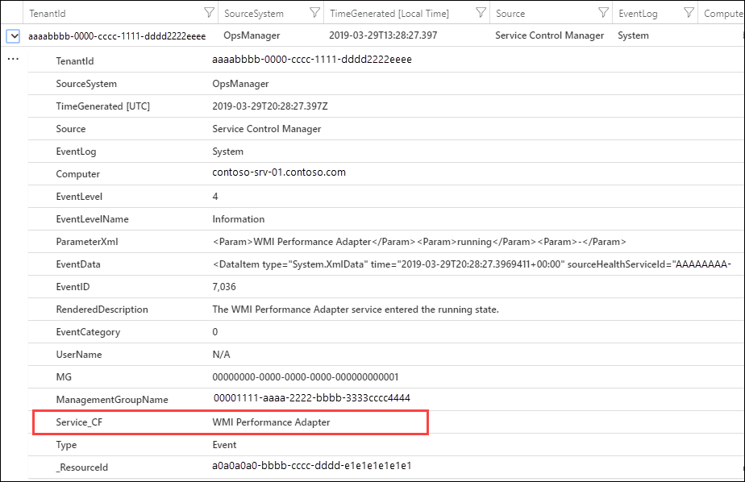Open the filter for TenantId column

click(x=210, y=13)
